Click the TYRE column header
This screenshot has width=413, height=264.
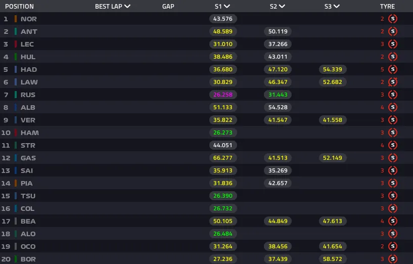click(x=387, y=7)
